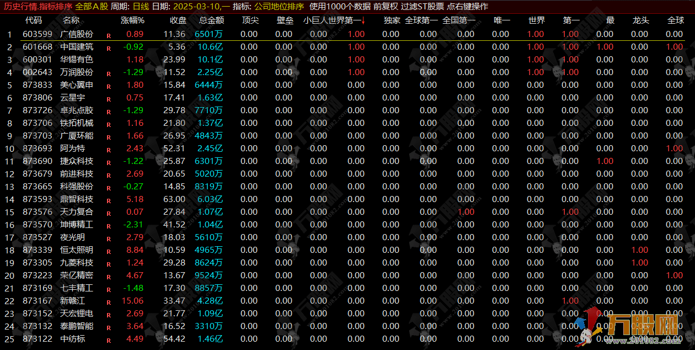Sort by the 壁垒 column header

[285, 20]
